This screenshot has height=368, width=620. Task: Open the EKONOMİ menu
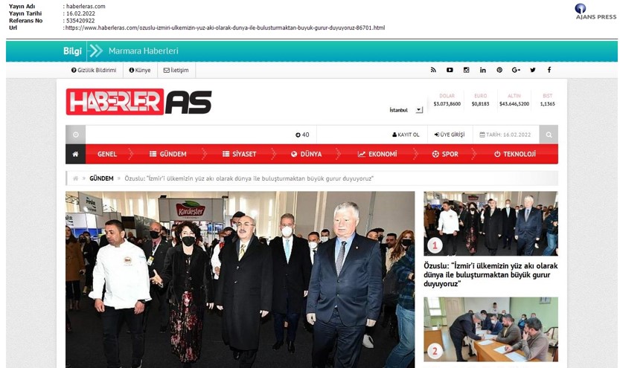tap(377, 154)
